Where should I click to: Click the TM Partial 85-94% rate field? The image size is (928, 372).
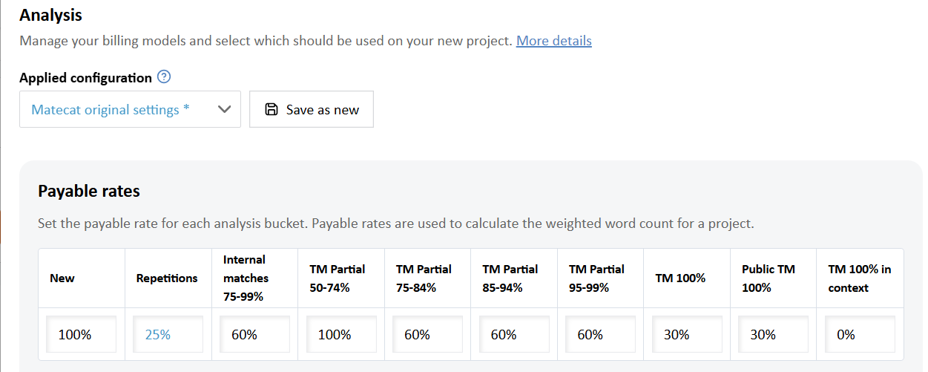point(513,335)
